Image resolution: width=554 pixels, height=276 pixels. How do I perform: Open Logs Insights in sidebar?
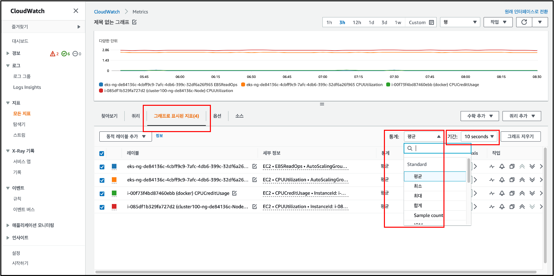(x=27, y=87)
